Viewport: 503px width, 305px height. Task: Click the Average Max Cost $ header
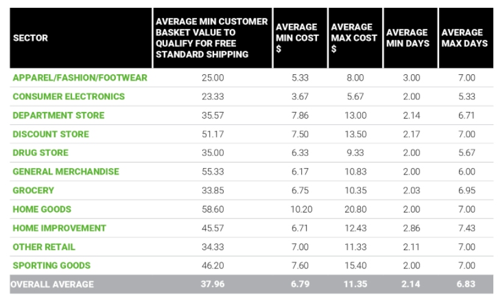pos(354,38)
